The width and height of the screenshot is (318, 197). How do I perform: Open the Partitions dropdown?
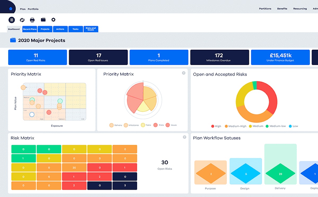click(x=265, y=8)
